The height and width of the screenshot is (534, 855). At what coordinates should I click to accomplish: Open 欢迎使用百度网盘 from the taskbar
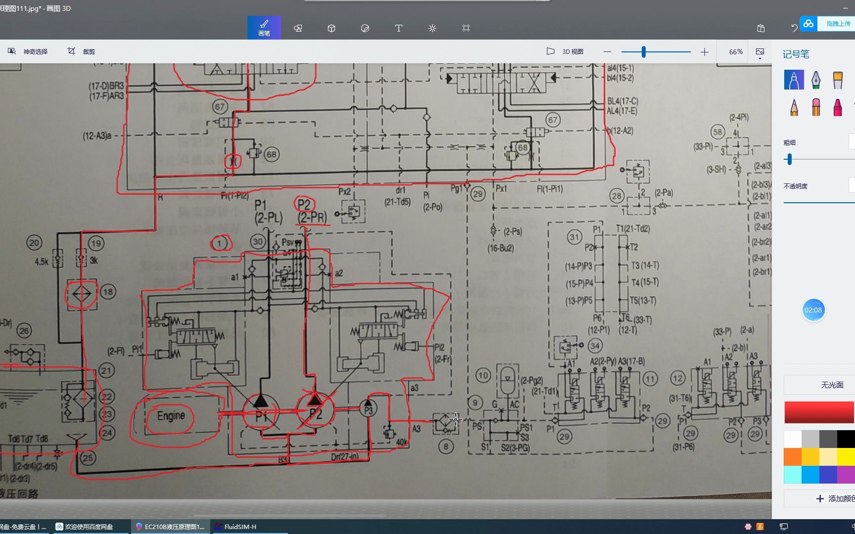90,527
